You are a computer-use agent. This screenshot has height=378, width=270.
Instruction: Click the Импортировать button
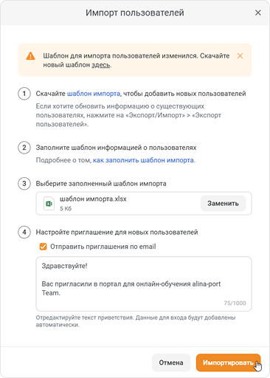[x=228, y=362]
